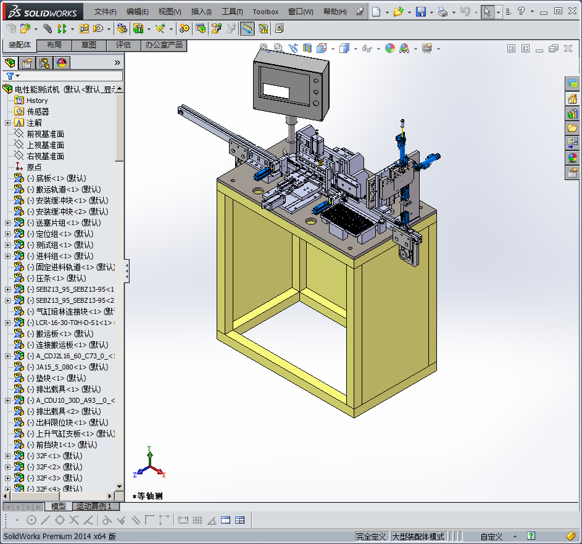This screenshot has height=544, width=582.
Task: Click the Section View icon
Action: (x=307, y=48)
